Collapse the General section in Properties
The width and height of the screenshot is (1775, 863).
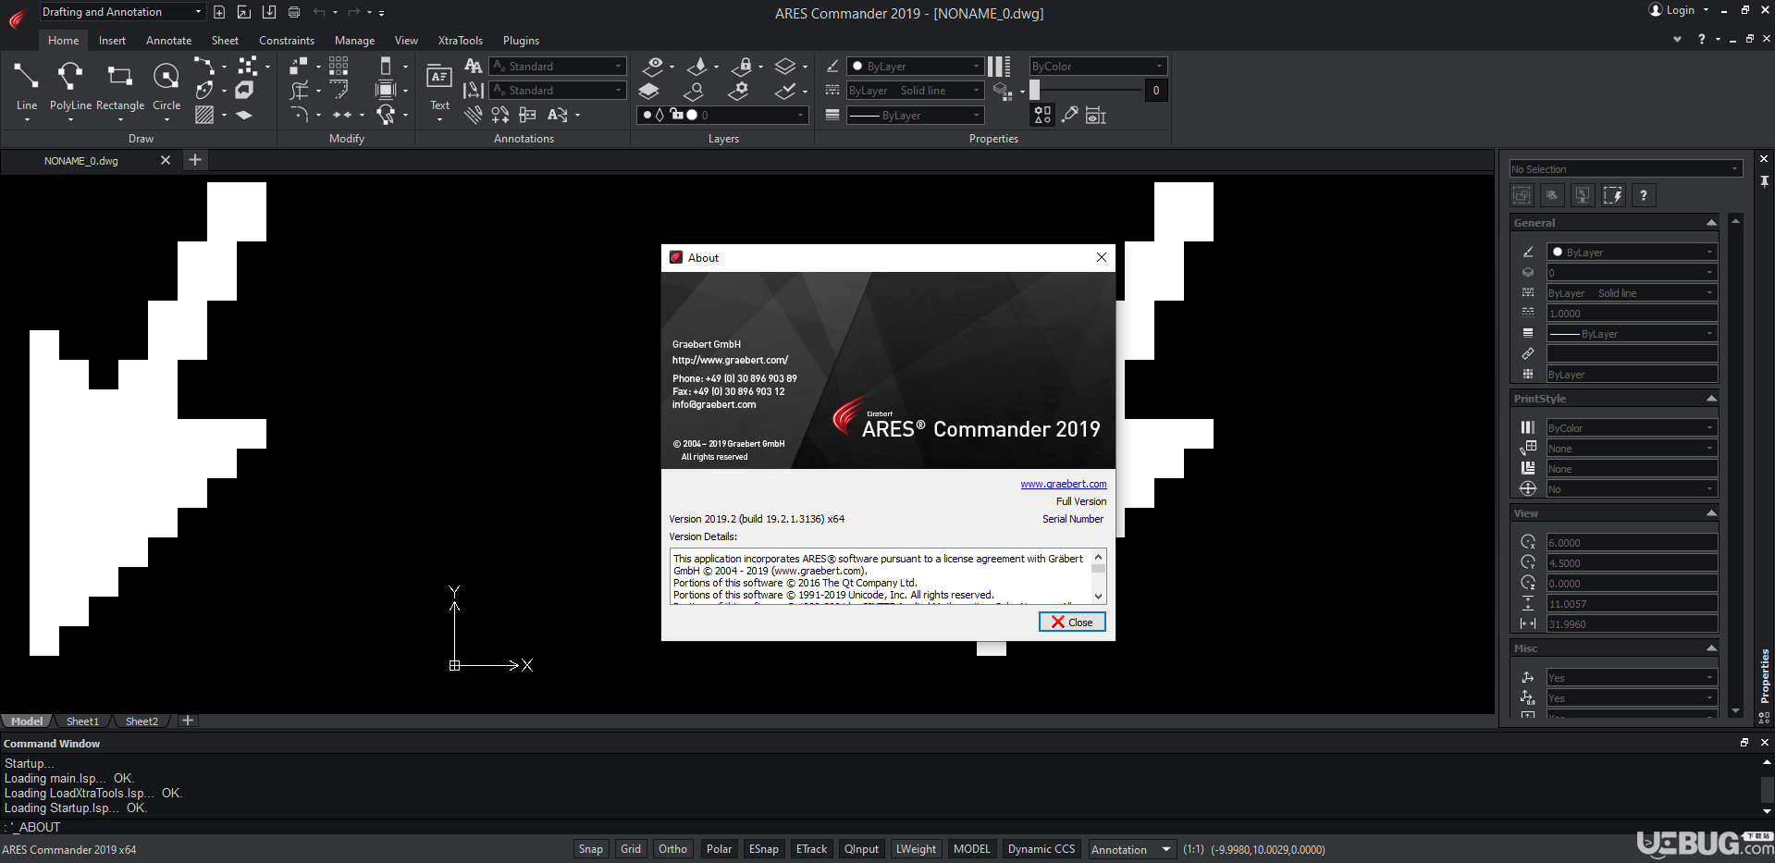click(1711, 223)
